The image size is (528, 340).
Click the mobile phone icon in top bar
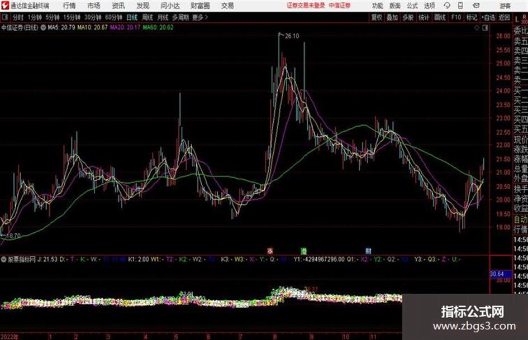point(460,6)
